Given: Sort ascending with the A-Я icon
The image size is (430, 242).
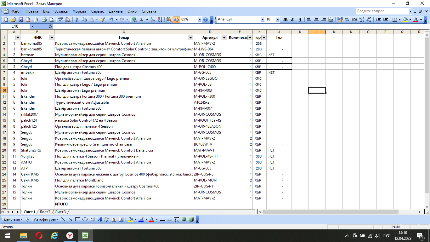Looking at the screenshot, I should click(x=153, y=20).
